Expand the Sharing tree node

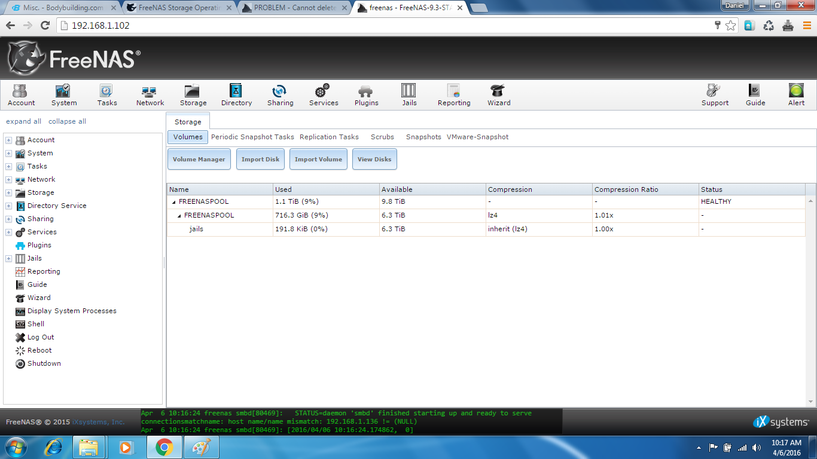(x=8, y=219)
